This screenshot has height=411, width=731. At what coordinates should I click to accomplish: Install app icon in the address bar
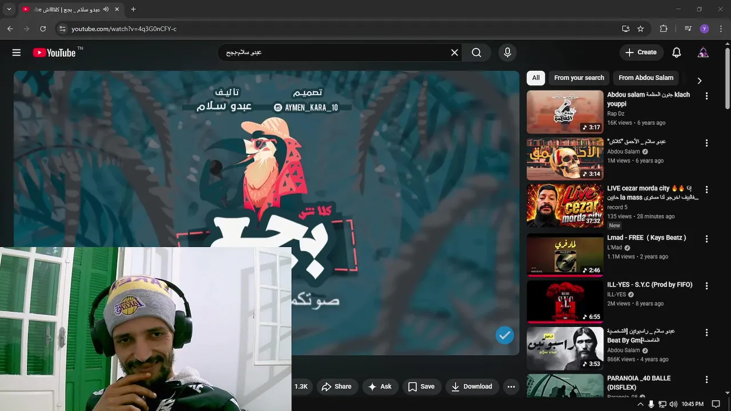point(626,29)
